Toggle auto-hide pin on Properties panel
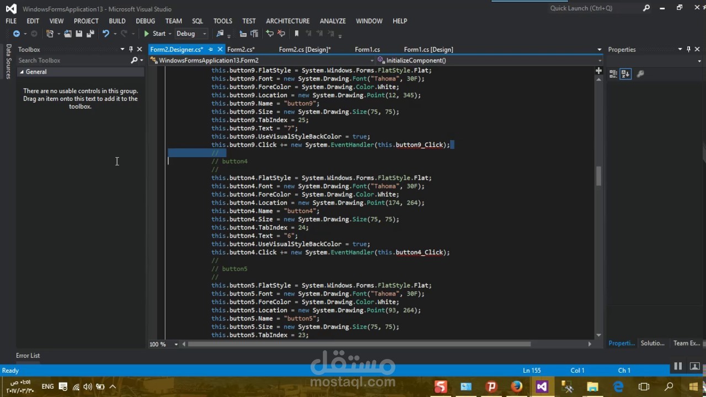The width and height of the screenshot is (706, 397). 688,50
